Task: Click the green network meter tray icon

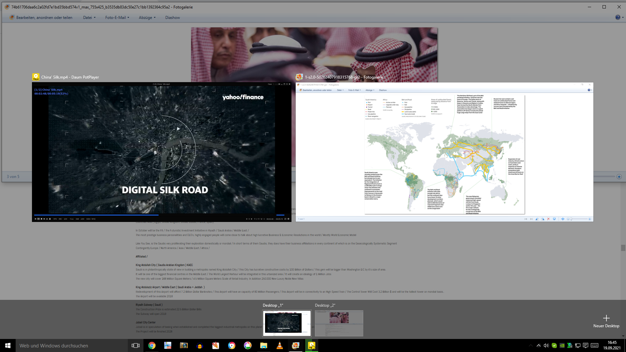Action: (x=570, y=345)
